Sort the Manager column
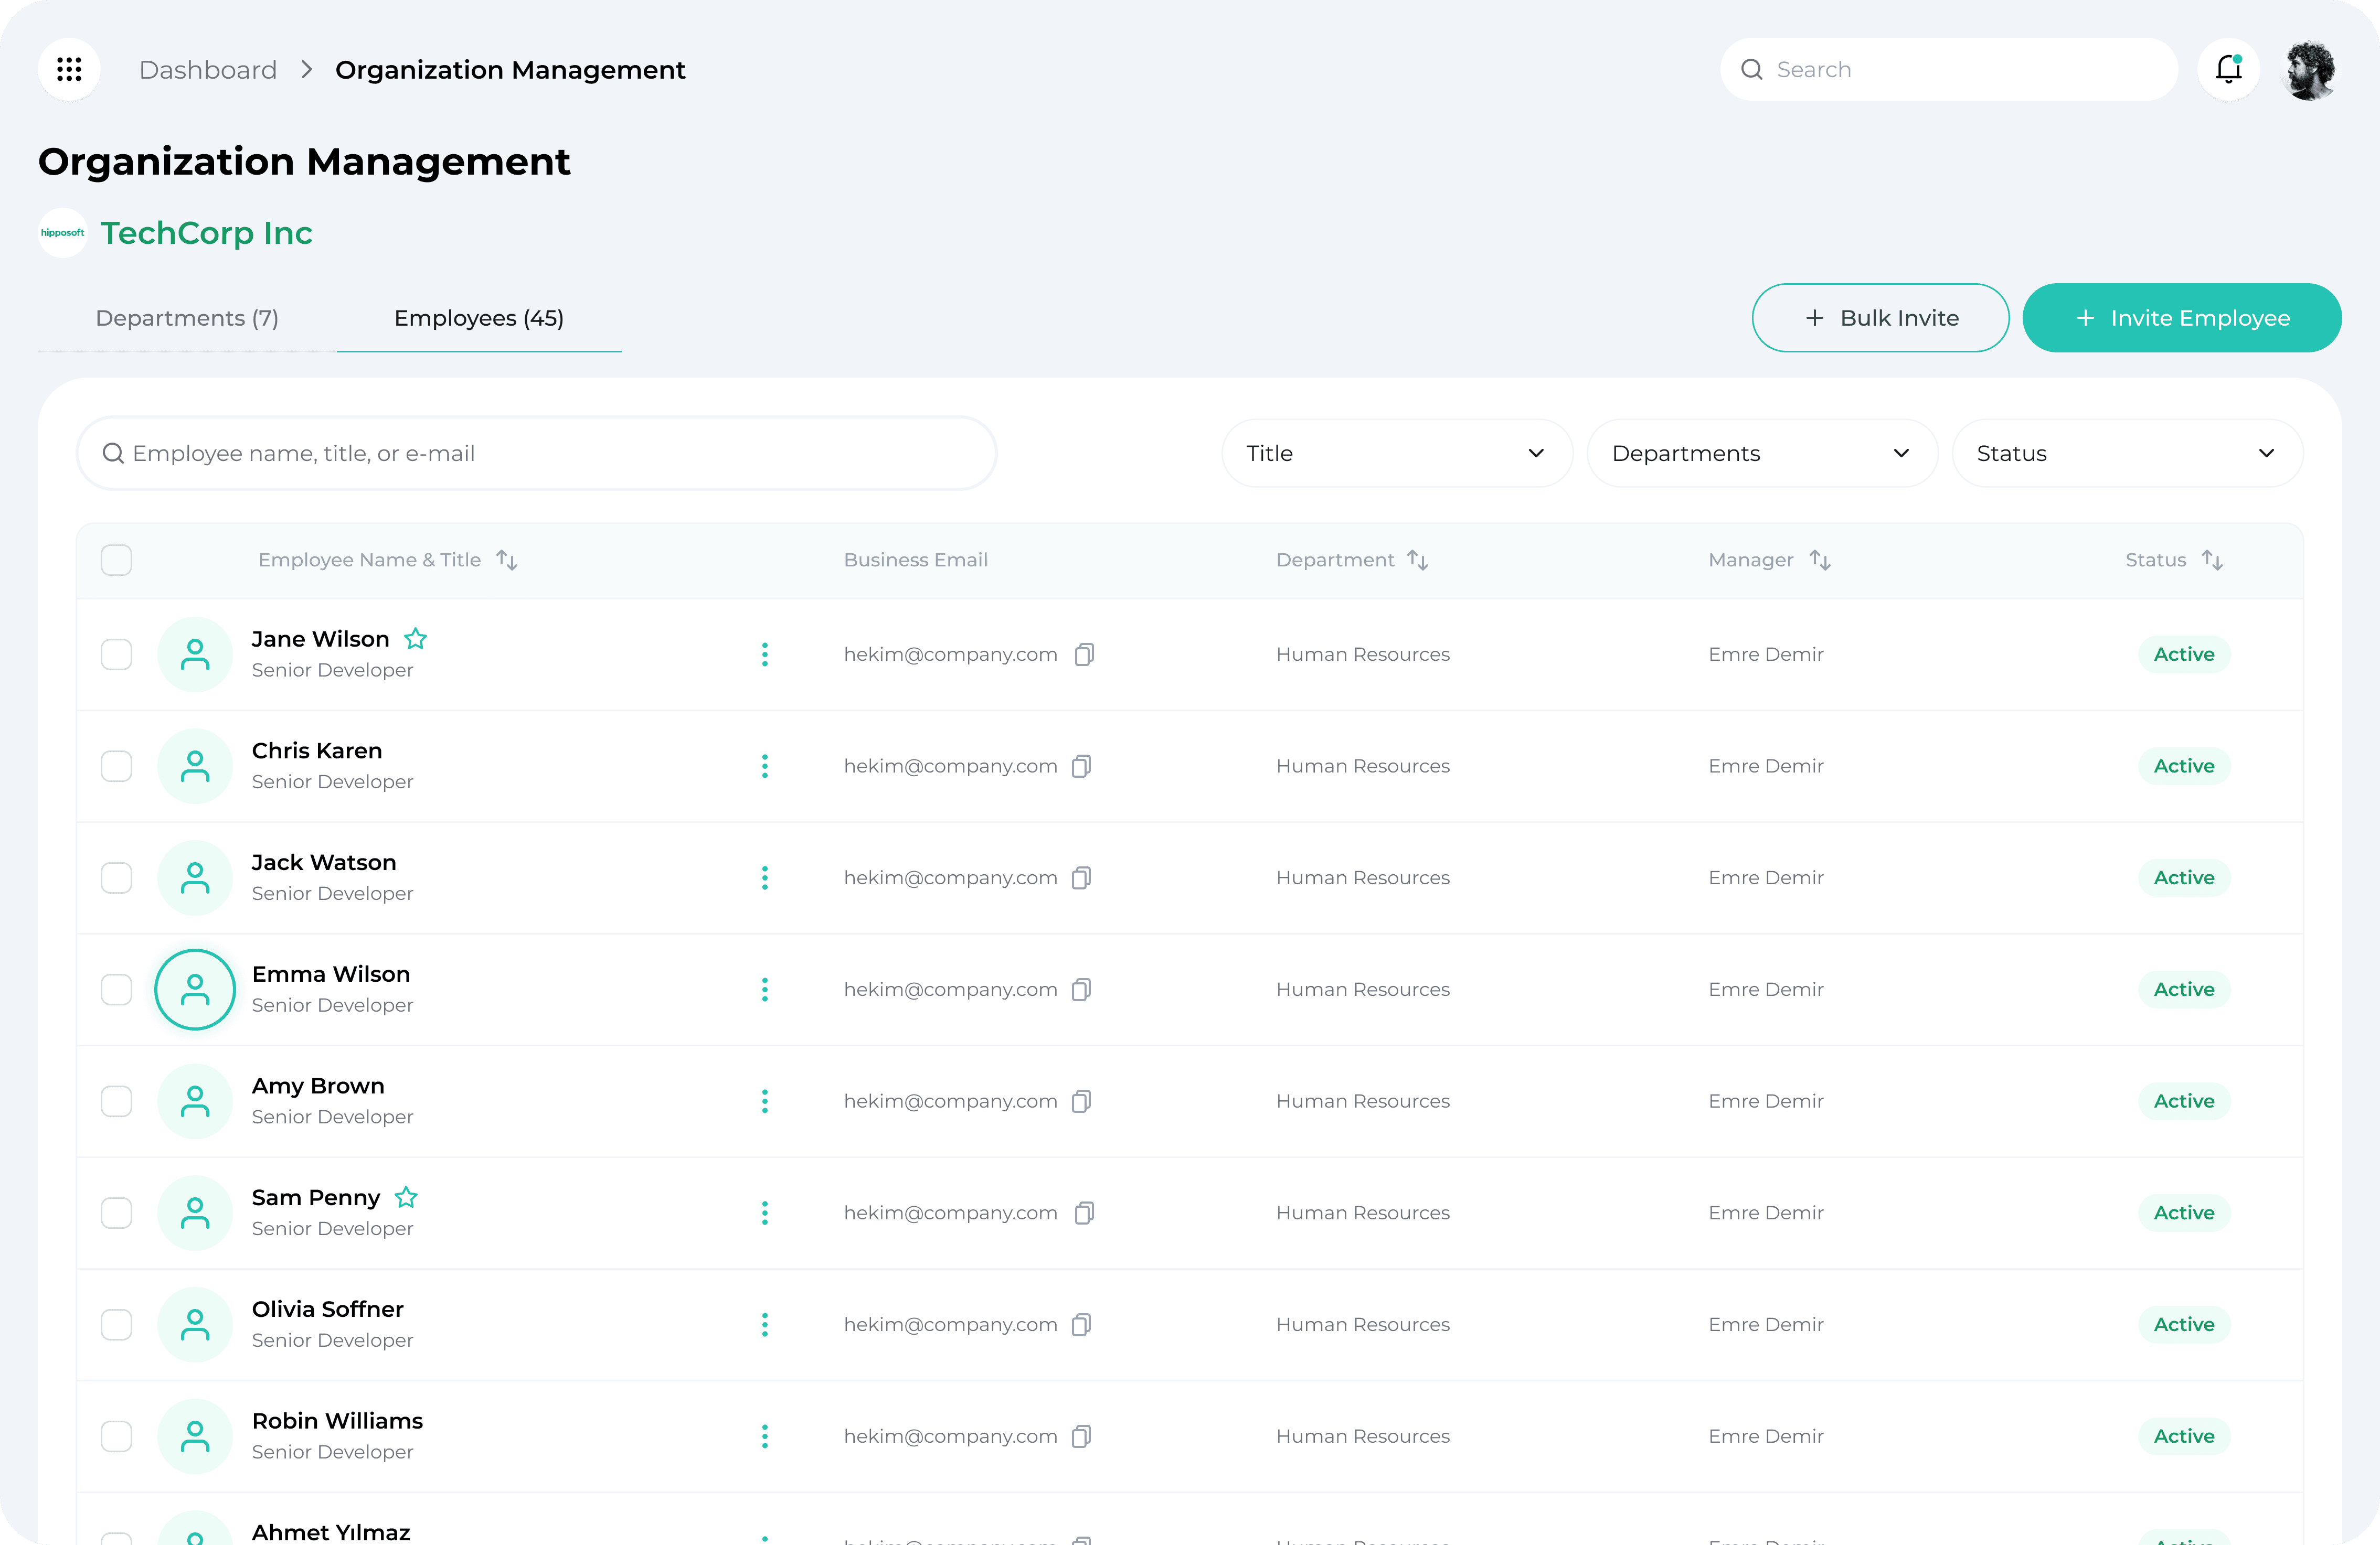The width and height of the screenshot is (2380, 1545). coord(1820,561)
